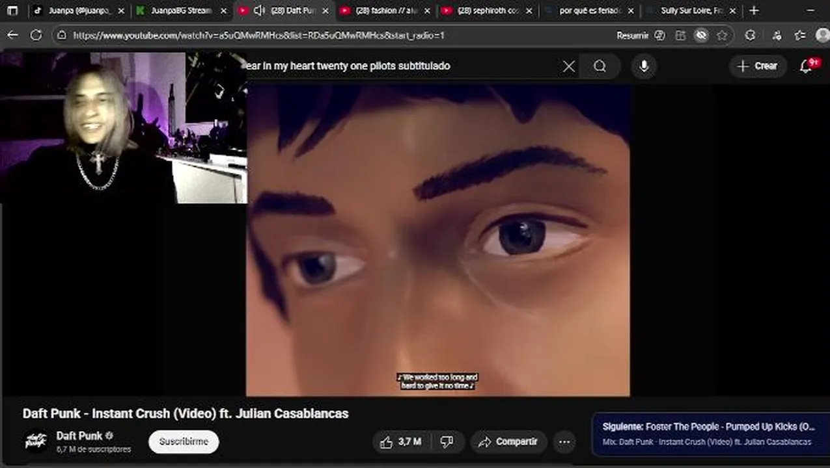Screen dimensions: 830x468
Task: Like the video with thumbs up
Action: tap(401, 442)
